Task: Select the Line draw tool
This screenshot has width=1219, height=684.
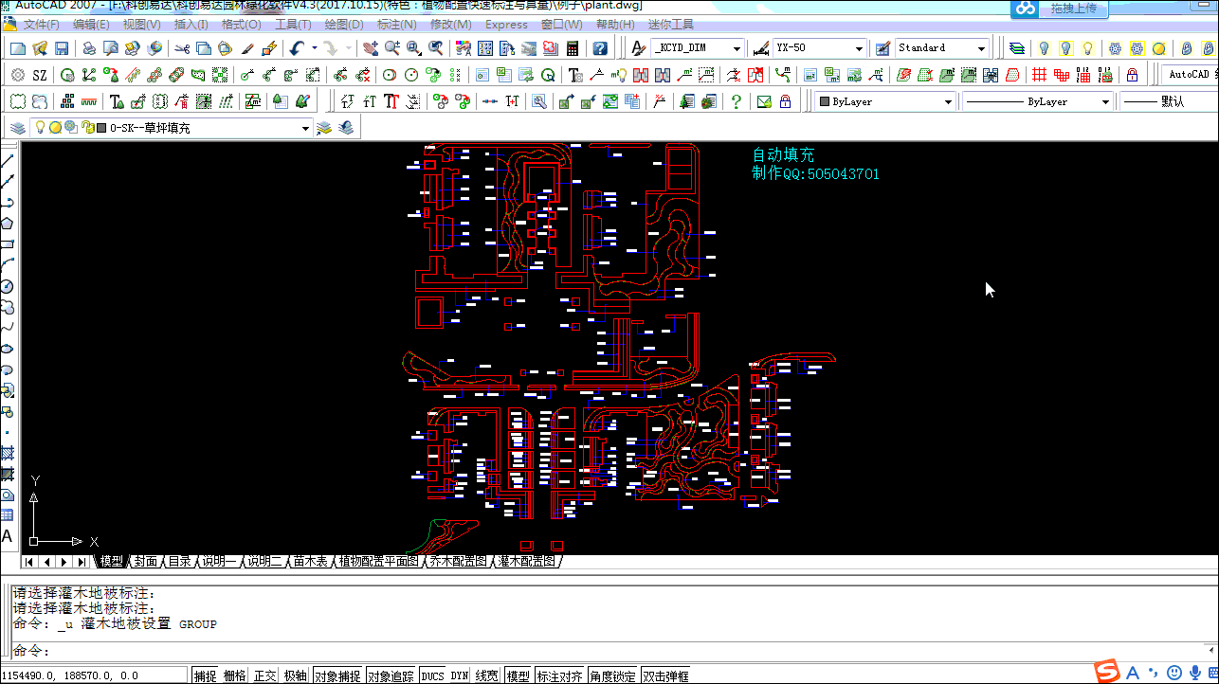Action: (8, 160)
